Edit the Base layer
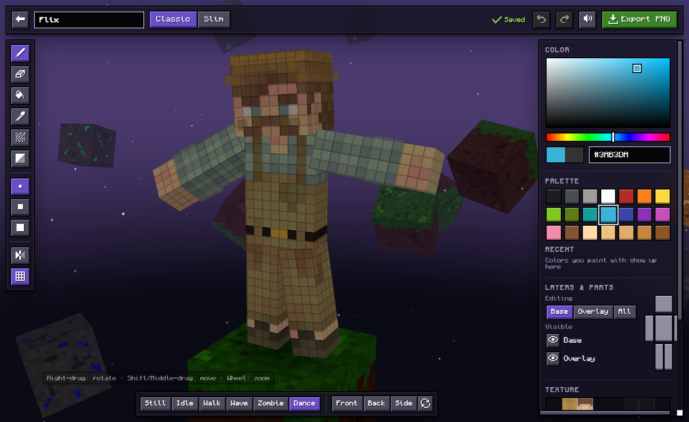 pyautogui.click(x=559, y=312)
